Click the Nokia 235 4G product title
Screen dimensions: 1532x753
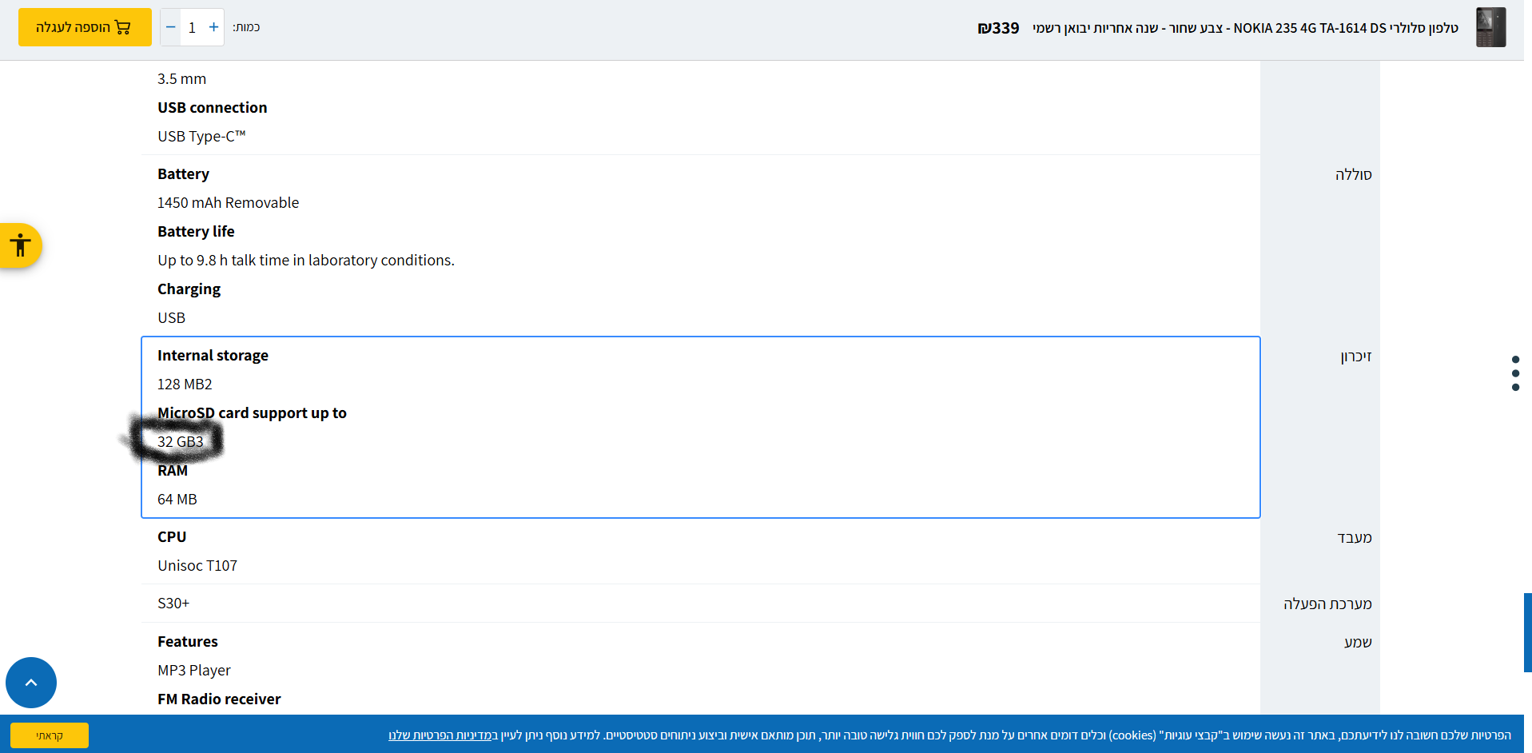coord(1245,28)
